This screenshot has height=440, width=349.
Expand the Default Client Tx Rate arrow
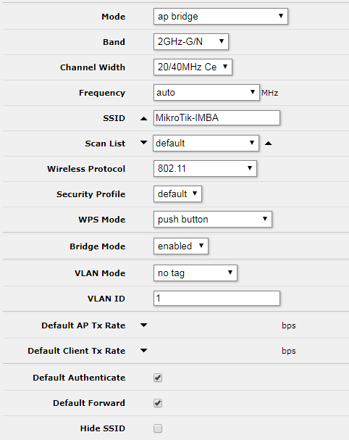click(144, 351)
